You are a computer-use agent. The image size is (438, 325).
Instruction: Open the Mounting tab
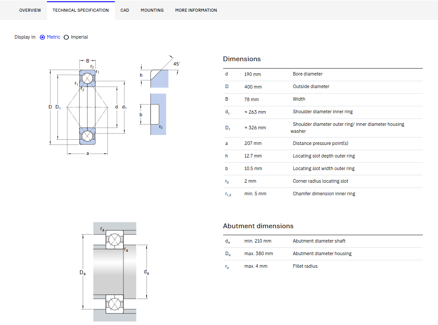pos(152,10)
